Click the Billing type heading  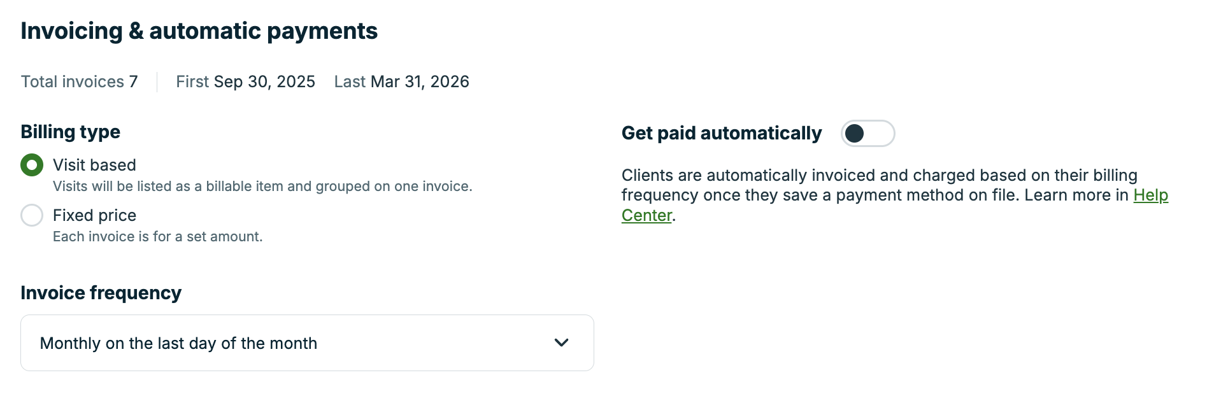pos(70,132)
